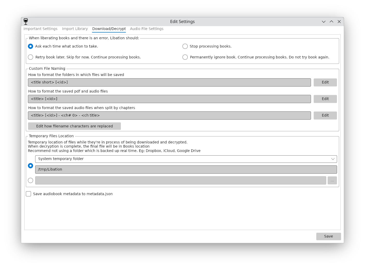Edit the saved pdf and audio file format
Image resolution: width=365 pixels, height=268 pixels.
(325, 99)
